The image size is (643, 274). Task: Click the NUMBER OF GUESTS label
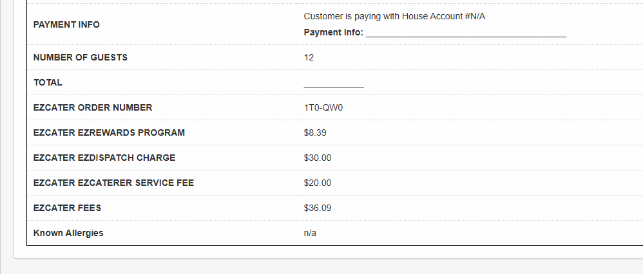click(81, 57)
